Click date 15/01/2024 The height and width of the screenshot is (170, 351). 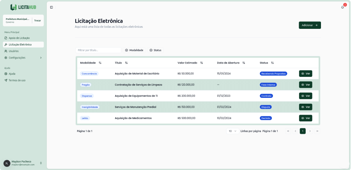223,74
